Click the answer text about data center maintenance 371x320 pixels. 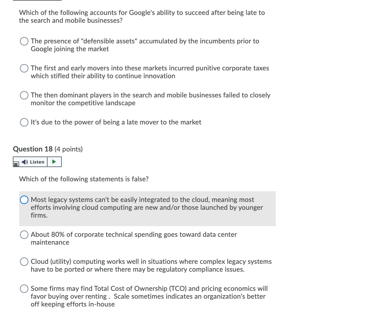point(134,238)
